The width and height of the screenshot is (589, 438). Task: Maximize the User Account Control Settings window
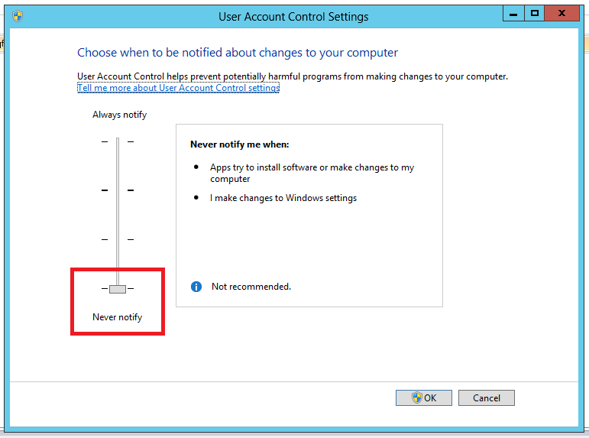click(x=535, y=13)
